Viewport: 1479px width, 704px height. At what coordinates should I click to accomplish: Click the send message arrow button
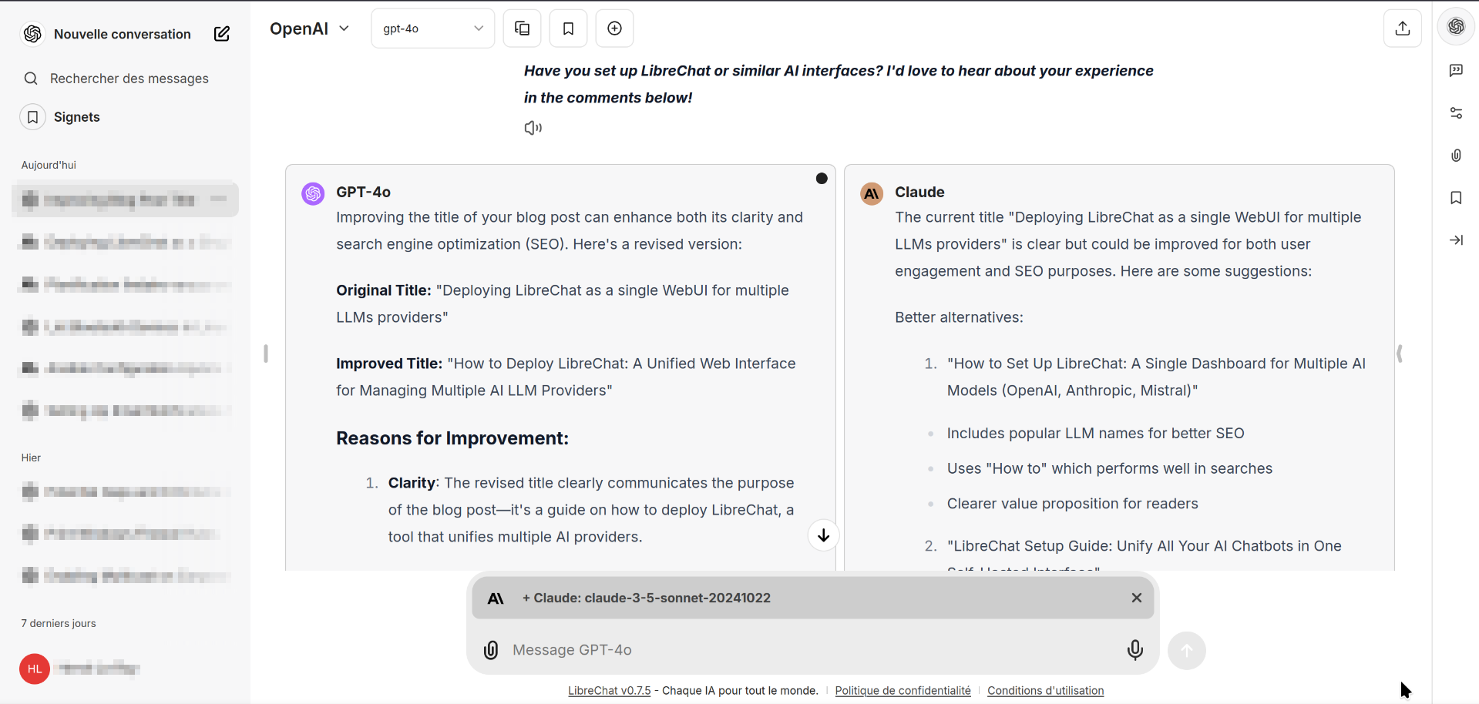point(1187,651)
